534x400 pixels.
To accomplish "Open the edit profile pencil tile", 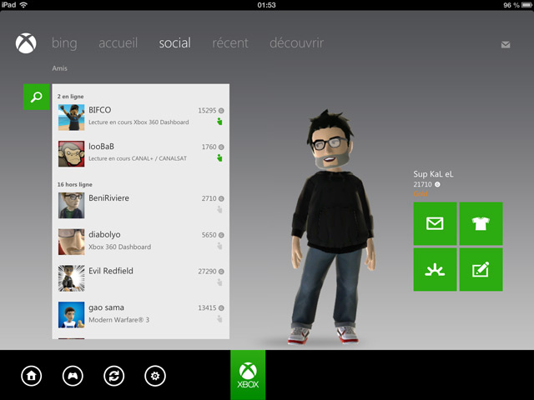I will pyautogui.click(x=481, y=269).
